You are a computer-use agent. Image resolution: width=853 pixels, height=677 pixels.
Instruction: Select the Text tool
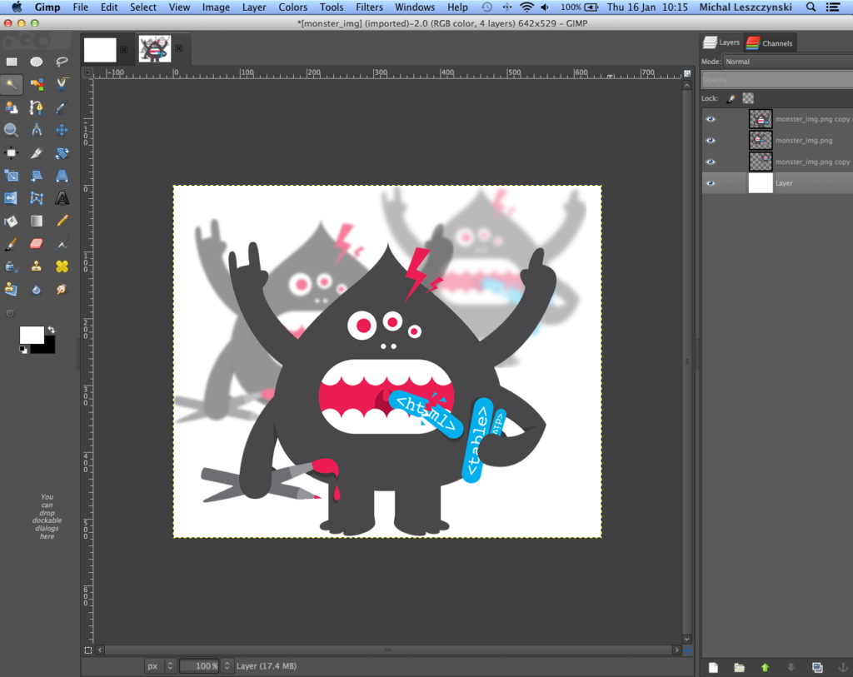pyautogui.click(x=62, y=198)
